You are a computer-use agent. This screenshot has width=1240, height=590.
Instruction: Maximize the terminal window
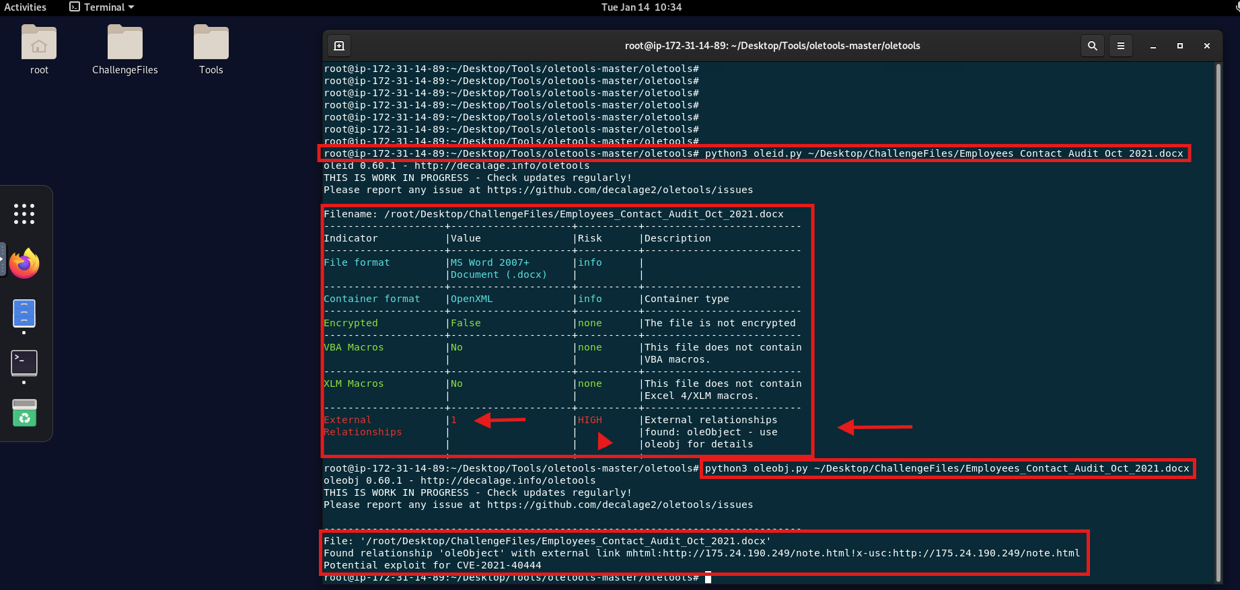(x=1179, y=46)
